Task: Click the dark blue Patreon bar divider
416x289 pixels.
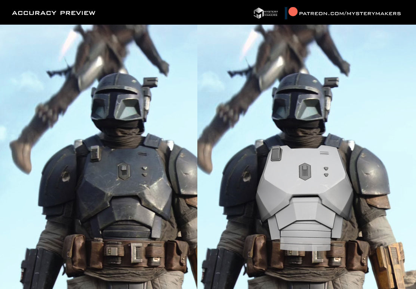Action: [286, 13]
